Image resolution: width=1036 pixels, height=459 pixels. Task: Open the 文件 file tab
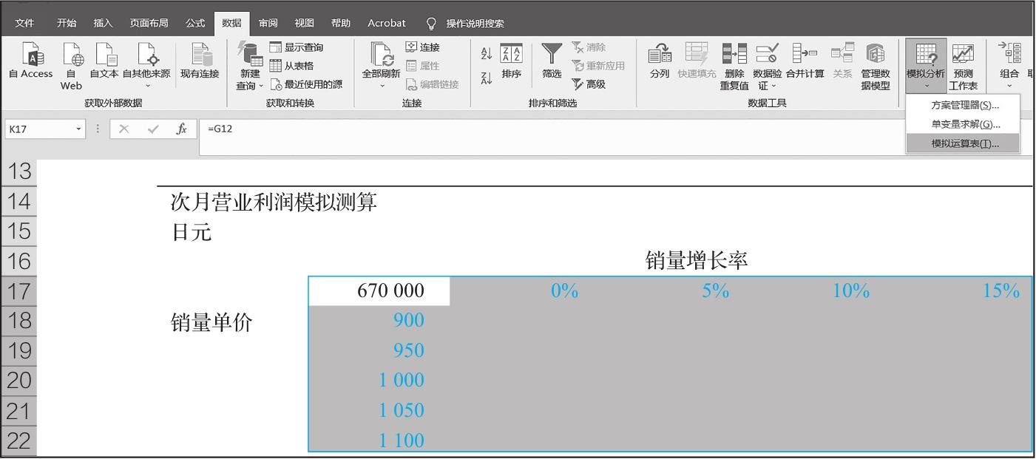click(24, 23)
